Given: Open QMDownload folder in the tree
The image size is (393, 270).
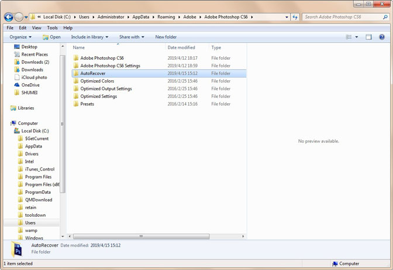Looking at the screenshot, I should (39, 200).
